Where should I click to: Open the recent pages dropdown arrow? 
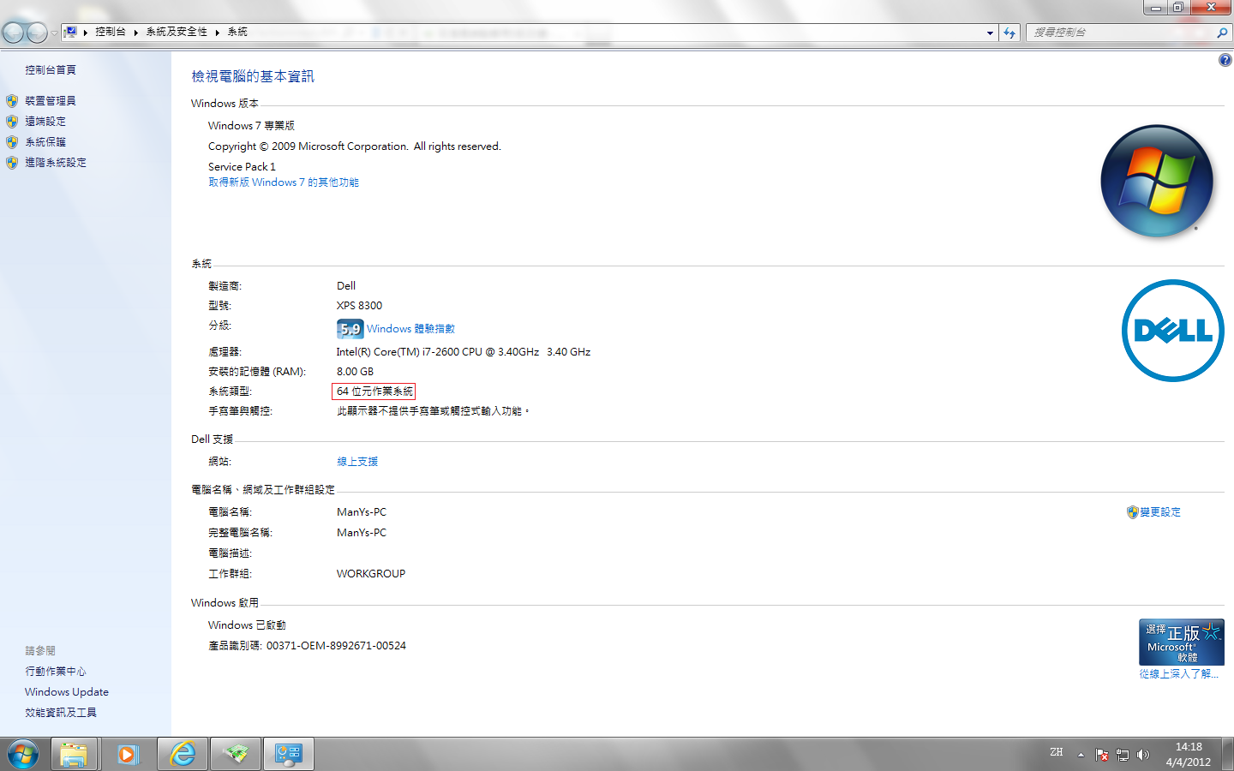point(54,33)
